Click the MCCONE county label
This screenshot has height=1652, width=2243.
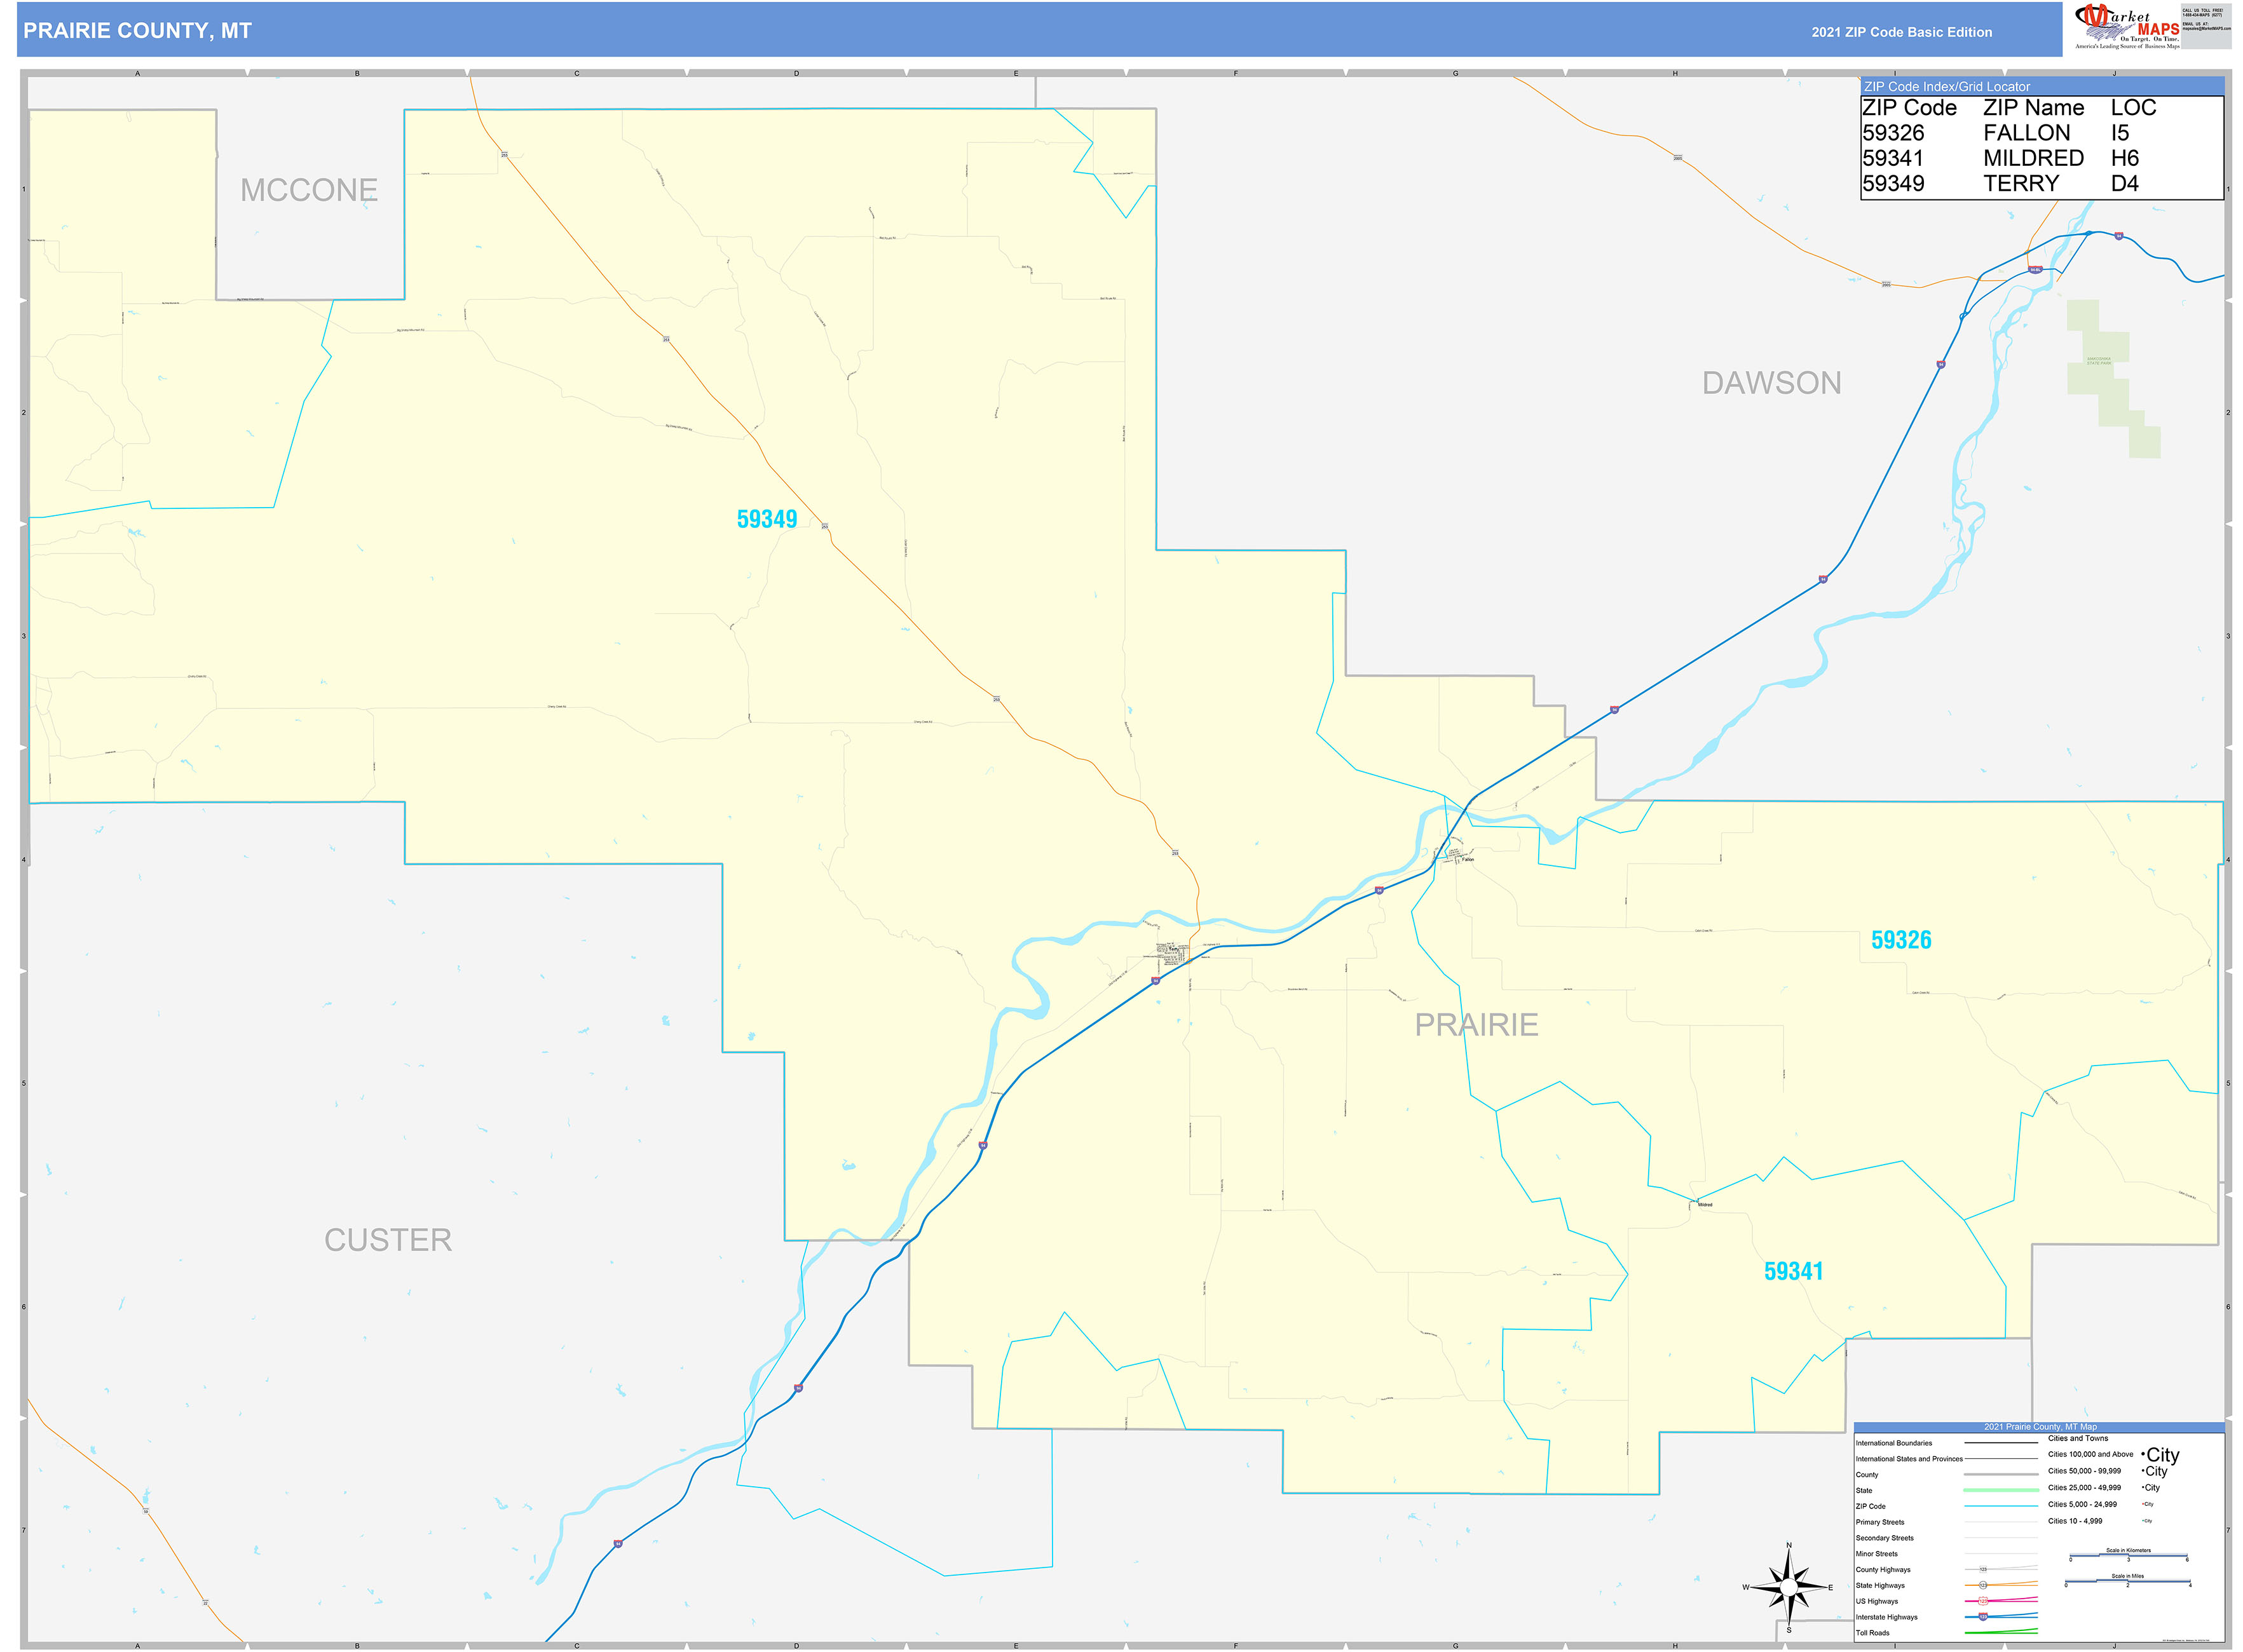click(x=309, y=190)
